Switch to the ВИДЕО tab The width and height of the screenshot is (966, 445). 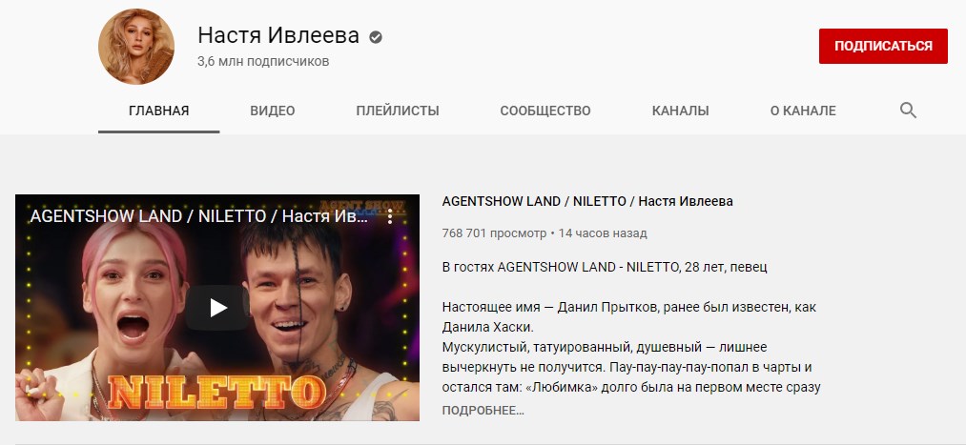(x=273, y=111)
